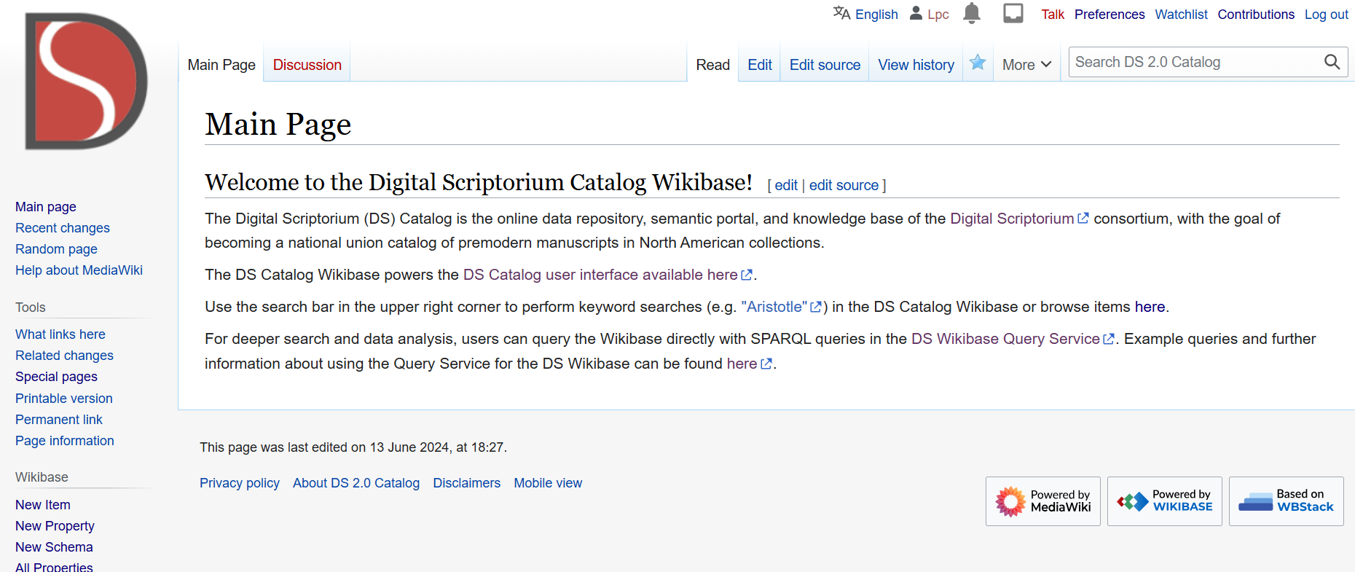Click the Powered by Wikibase badge

pyautogui.click(x=1164, y=501)
